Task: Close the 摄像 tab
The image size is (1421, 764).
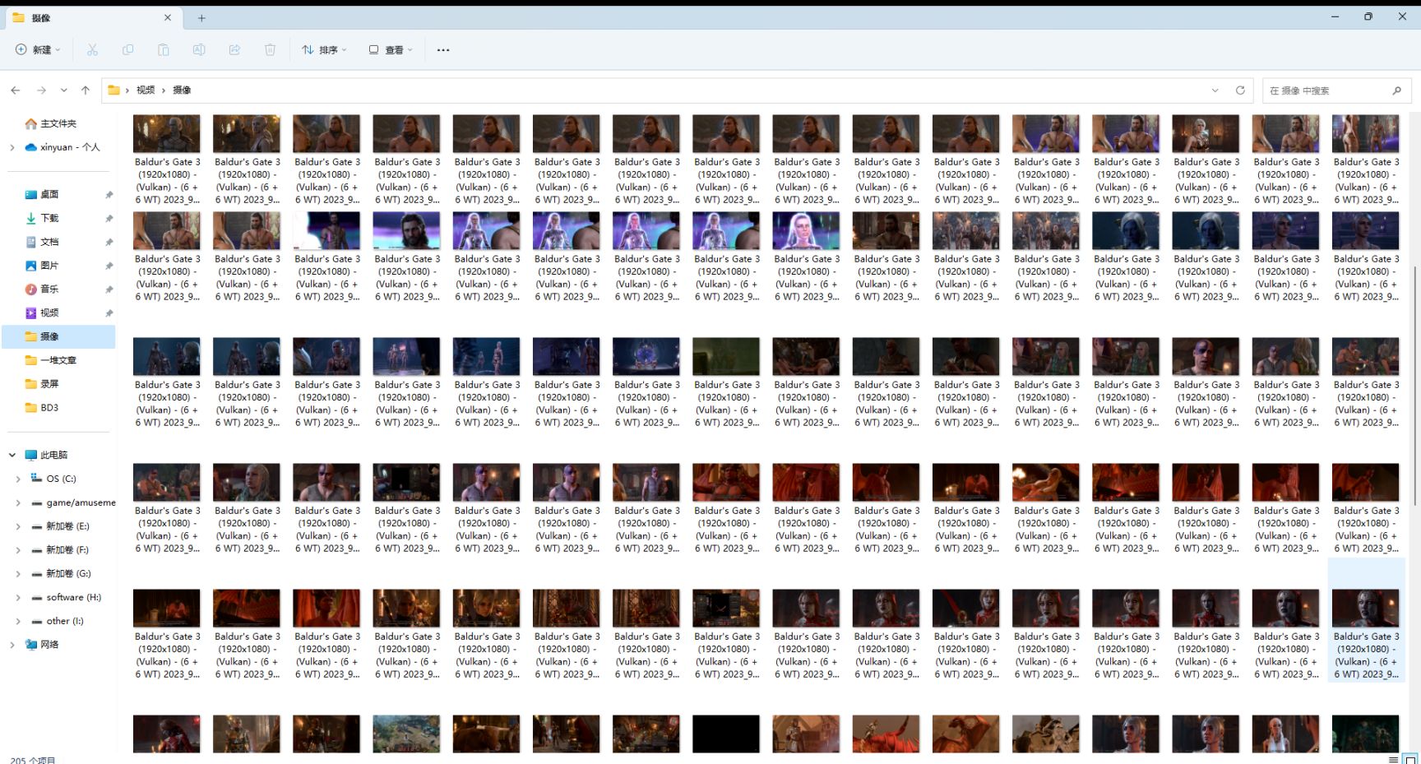Action: 168,17
